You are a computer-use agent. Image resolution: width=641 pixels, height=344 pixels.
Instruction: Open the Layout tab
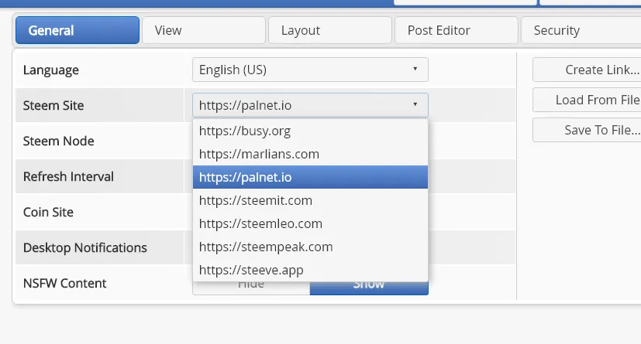pyautogui.click(x=330, y=30)
